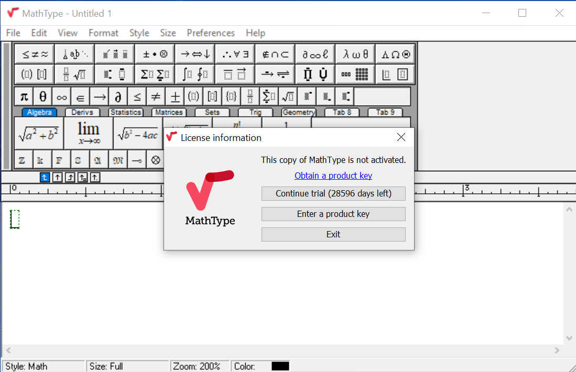Switch to the Geometry tab
Screen dimensions: 576x372
[x=299, y=112]
